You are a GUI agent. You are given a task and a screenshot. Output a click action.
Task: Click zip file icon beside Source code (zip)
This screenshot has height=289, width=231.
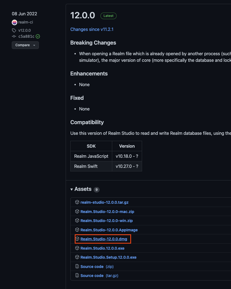pos(77,266)
